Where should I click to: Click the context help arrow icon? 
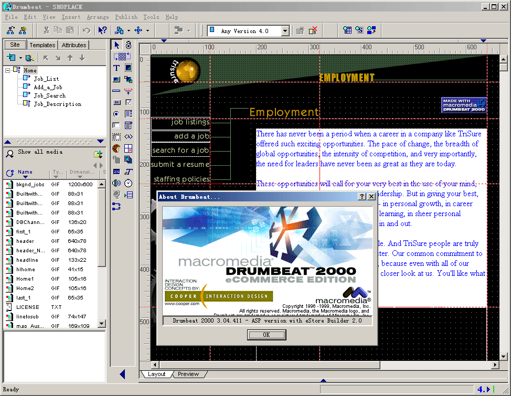tap(102, 30)
